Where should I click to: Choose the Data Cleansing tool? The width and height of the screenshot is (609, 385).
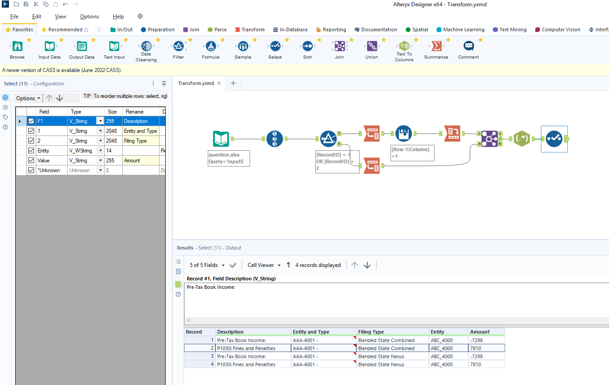pos(146,47)
